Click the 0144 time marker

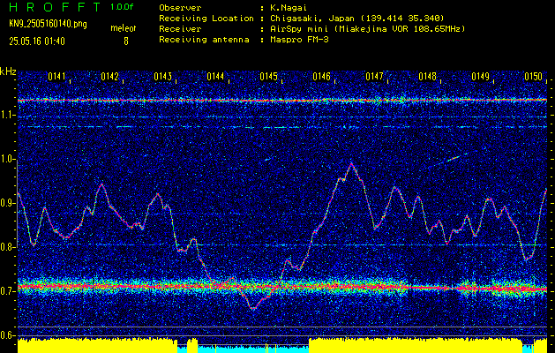click(215, 76)
